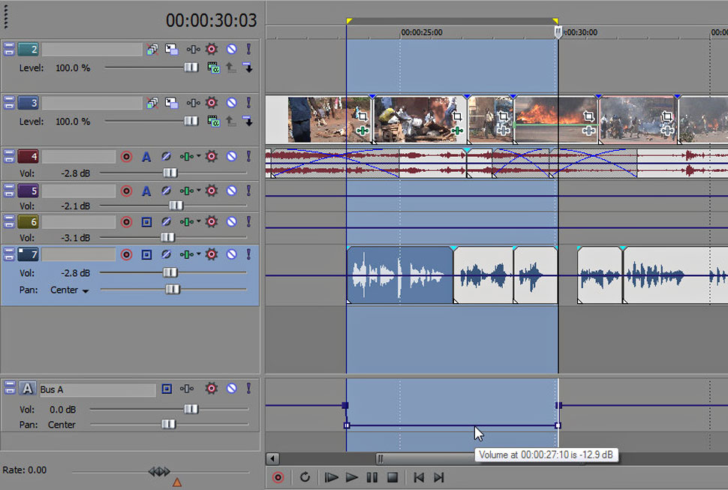Open Bus A FX settings
The image size is (728, 490).
click(212, 389)
